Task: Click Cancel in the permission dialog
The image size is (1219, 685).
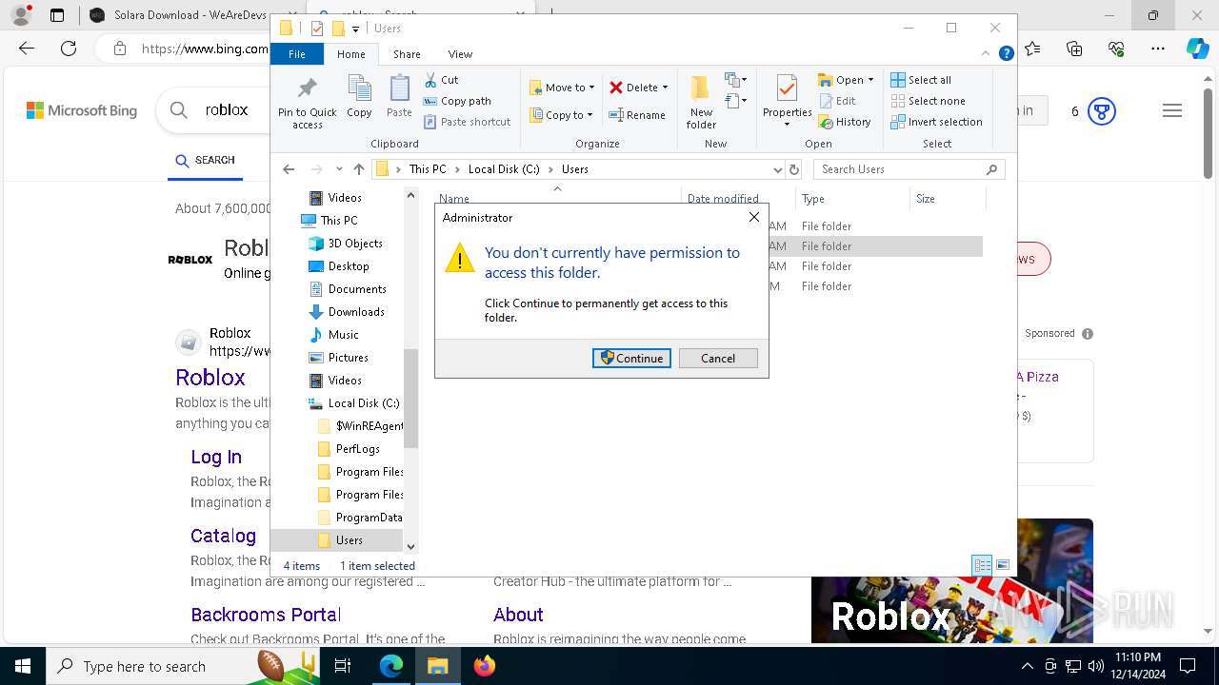Action: tap(718, 358)
